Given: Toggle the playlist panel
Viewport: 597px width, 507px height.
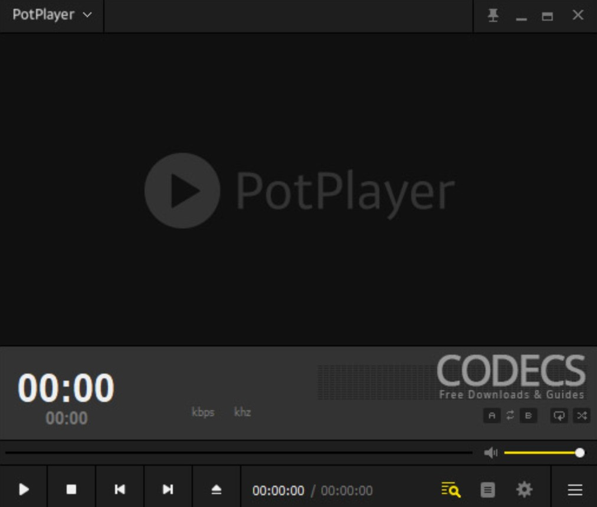Looking at the screenshot, I should pyautogui.click(x=488, y=490).
